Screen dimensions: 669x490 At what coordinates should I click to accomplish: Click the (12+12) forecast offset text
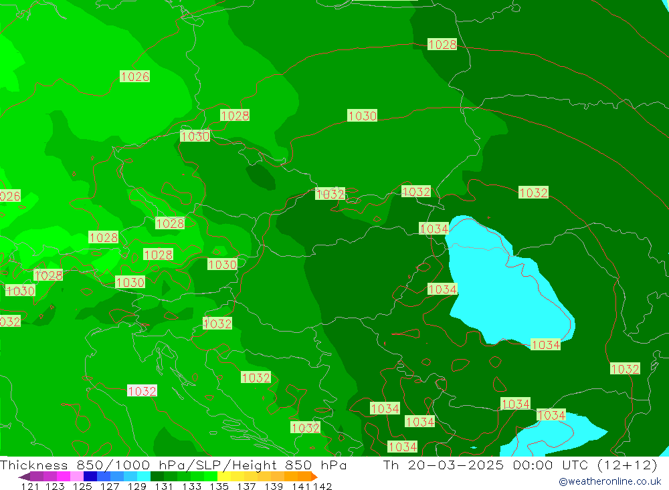point(628,465)
